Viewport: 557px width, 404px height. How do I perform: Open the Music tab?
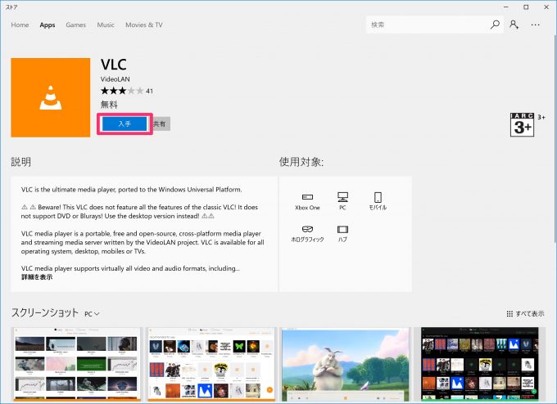[x=106, y=25]
